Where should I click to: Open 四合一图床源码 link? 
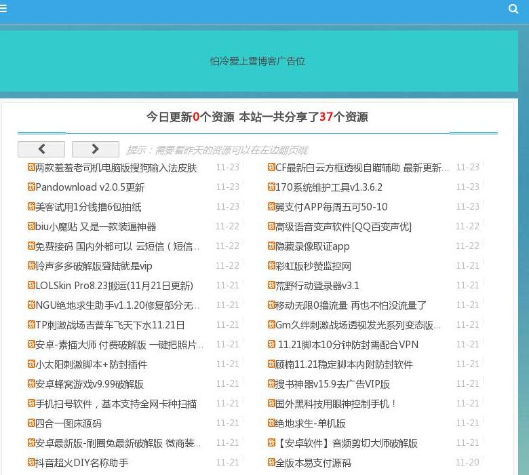(x=68, y=423)
